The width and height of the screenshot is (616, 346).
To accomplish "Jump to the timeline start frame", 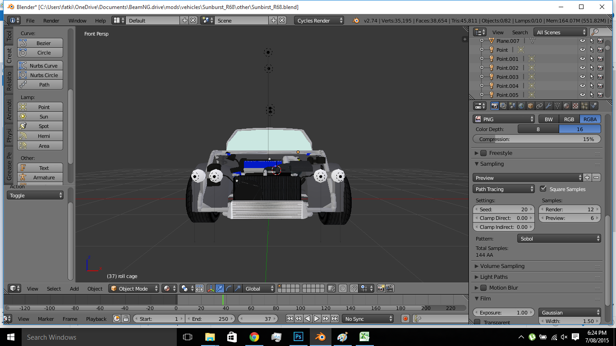I will point(290,319).
